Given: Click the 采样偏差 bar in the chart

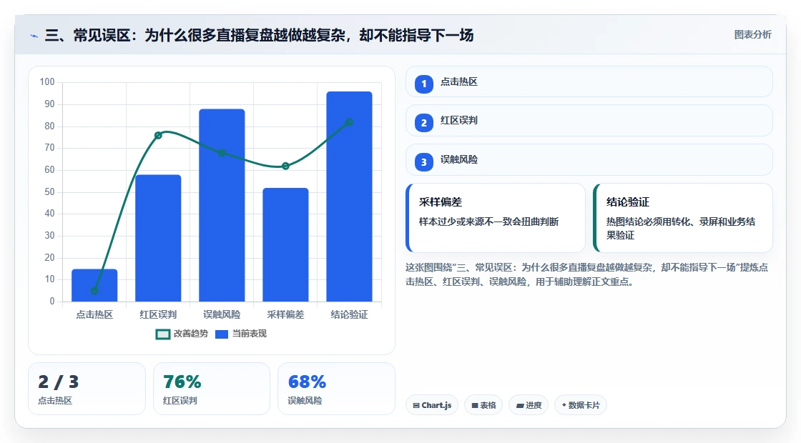Looking at the screenshot, I should 285,245.
